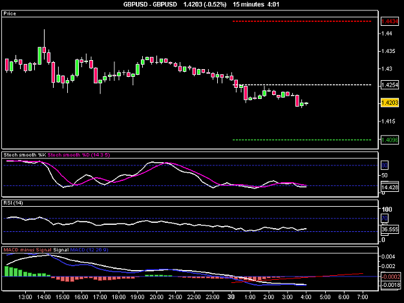Select the Stoch smooth %K legend label
Viewport: 404px width, 303px height.
[x=25, y=155]
